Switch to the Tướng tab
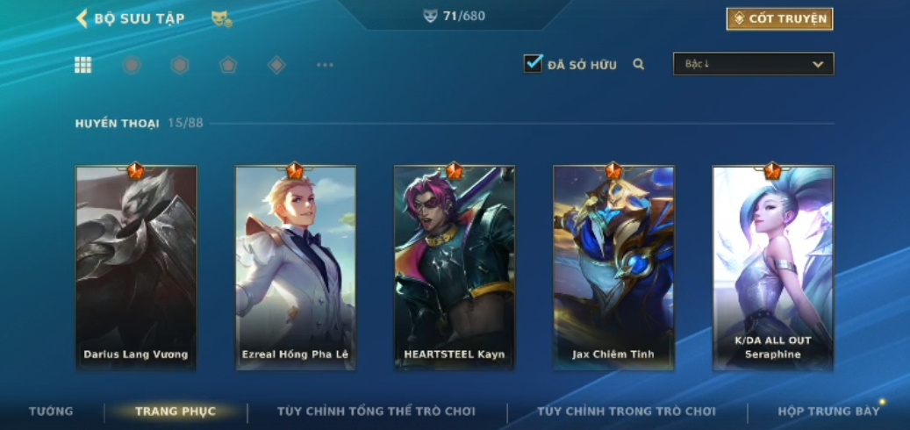The image size is (910, 430). (x=51, y=412)
